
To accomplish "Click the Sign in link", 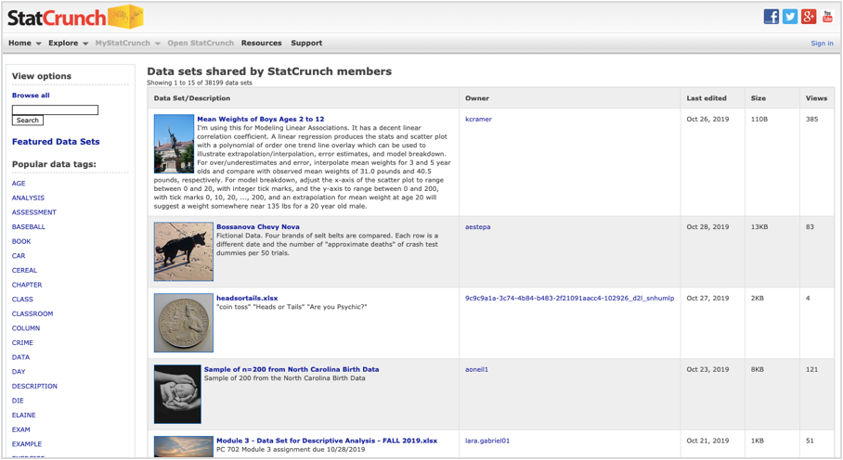I will (822, 44).
